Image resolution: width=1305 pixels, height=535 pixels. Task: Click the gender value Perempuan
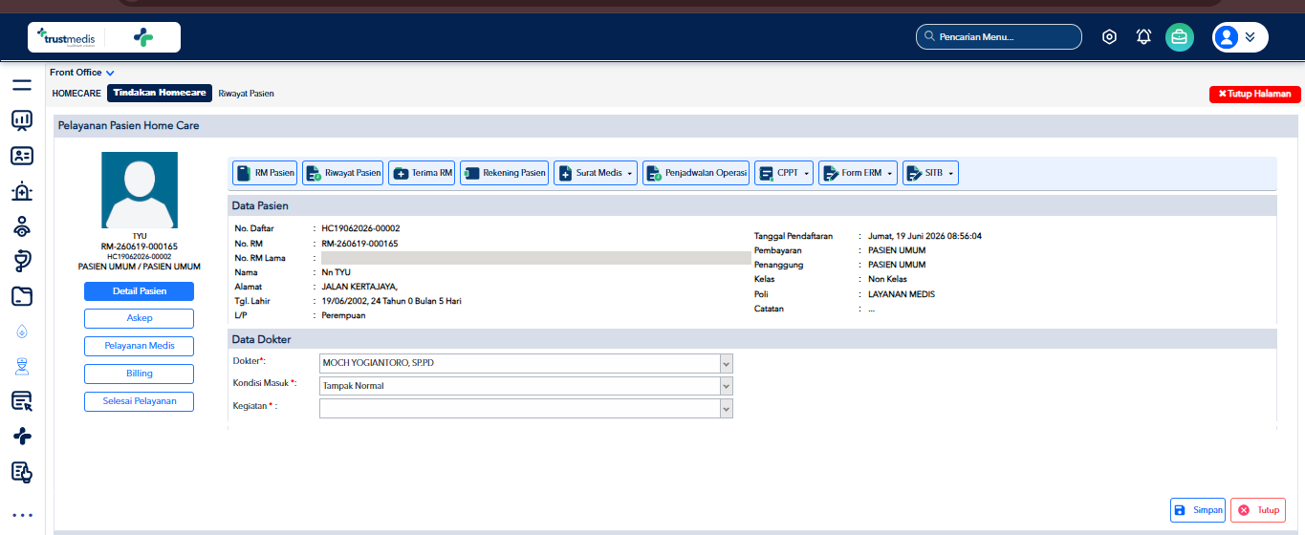pos(343,315)
